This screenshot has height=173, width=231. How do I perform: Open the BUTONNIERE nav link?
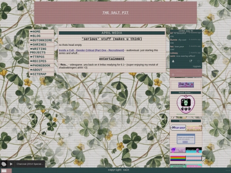pos(41,40)
